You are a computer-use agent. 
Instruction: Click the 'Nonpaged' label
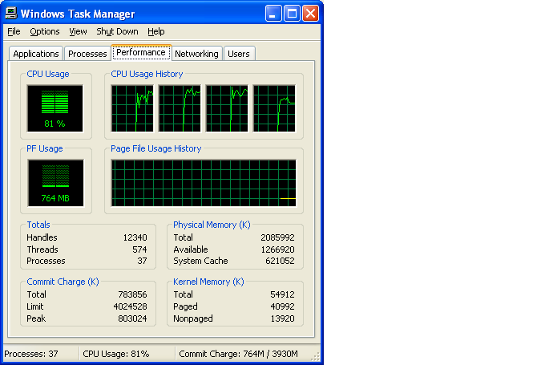tap(193, 318)
